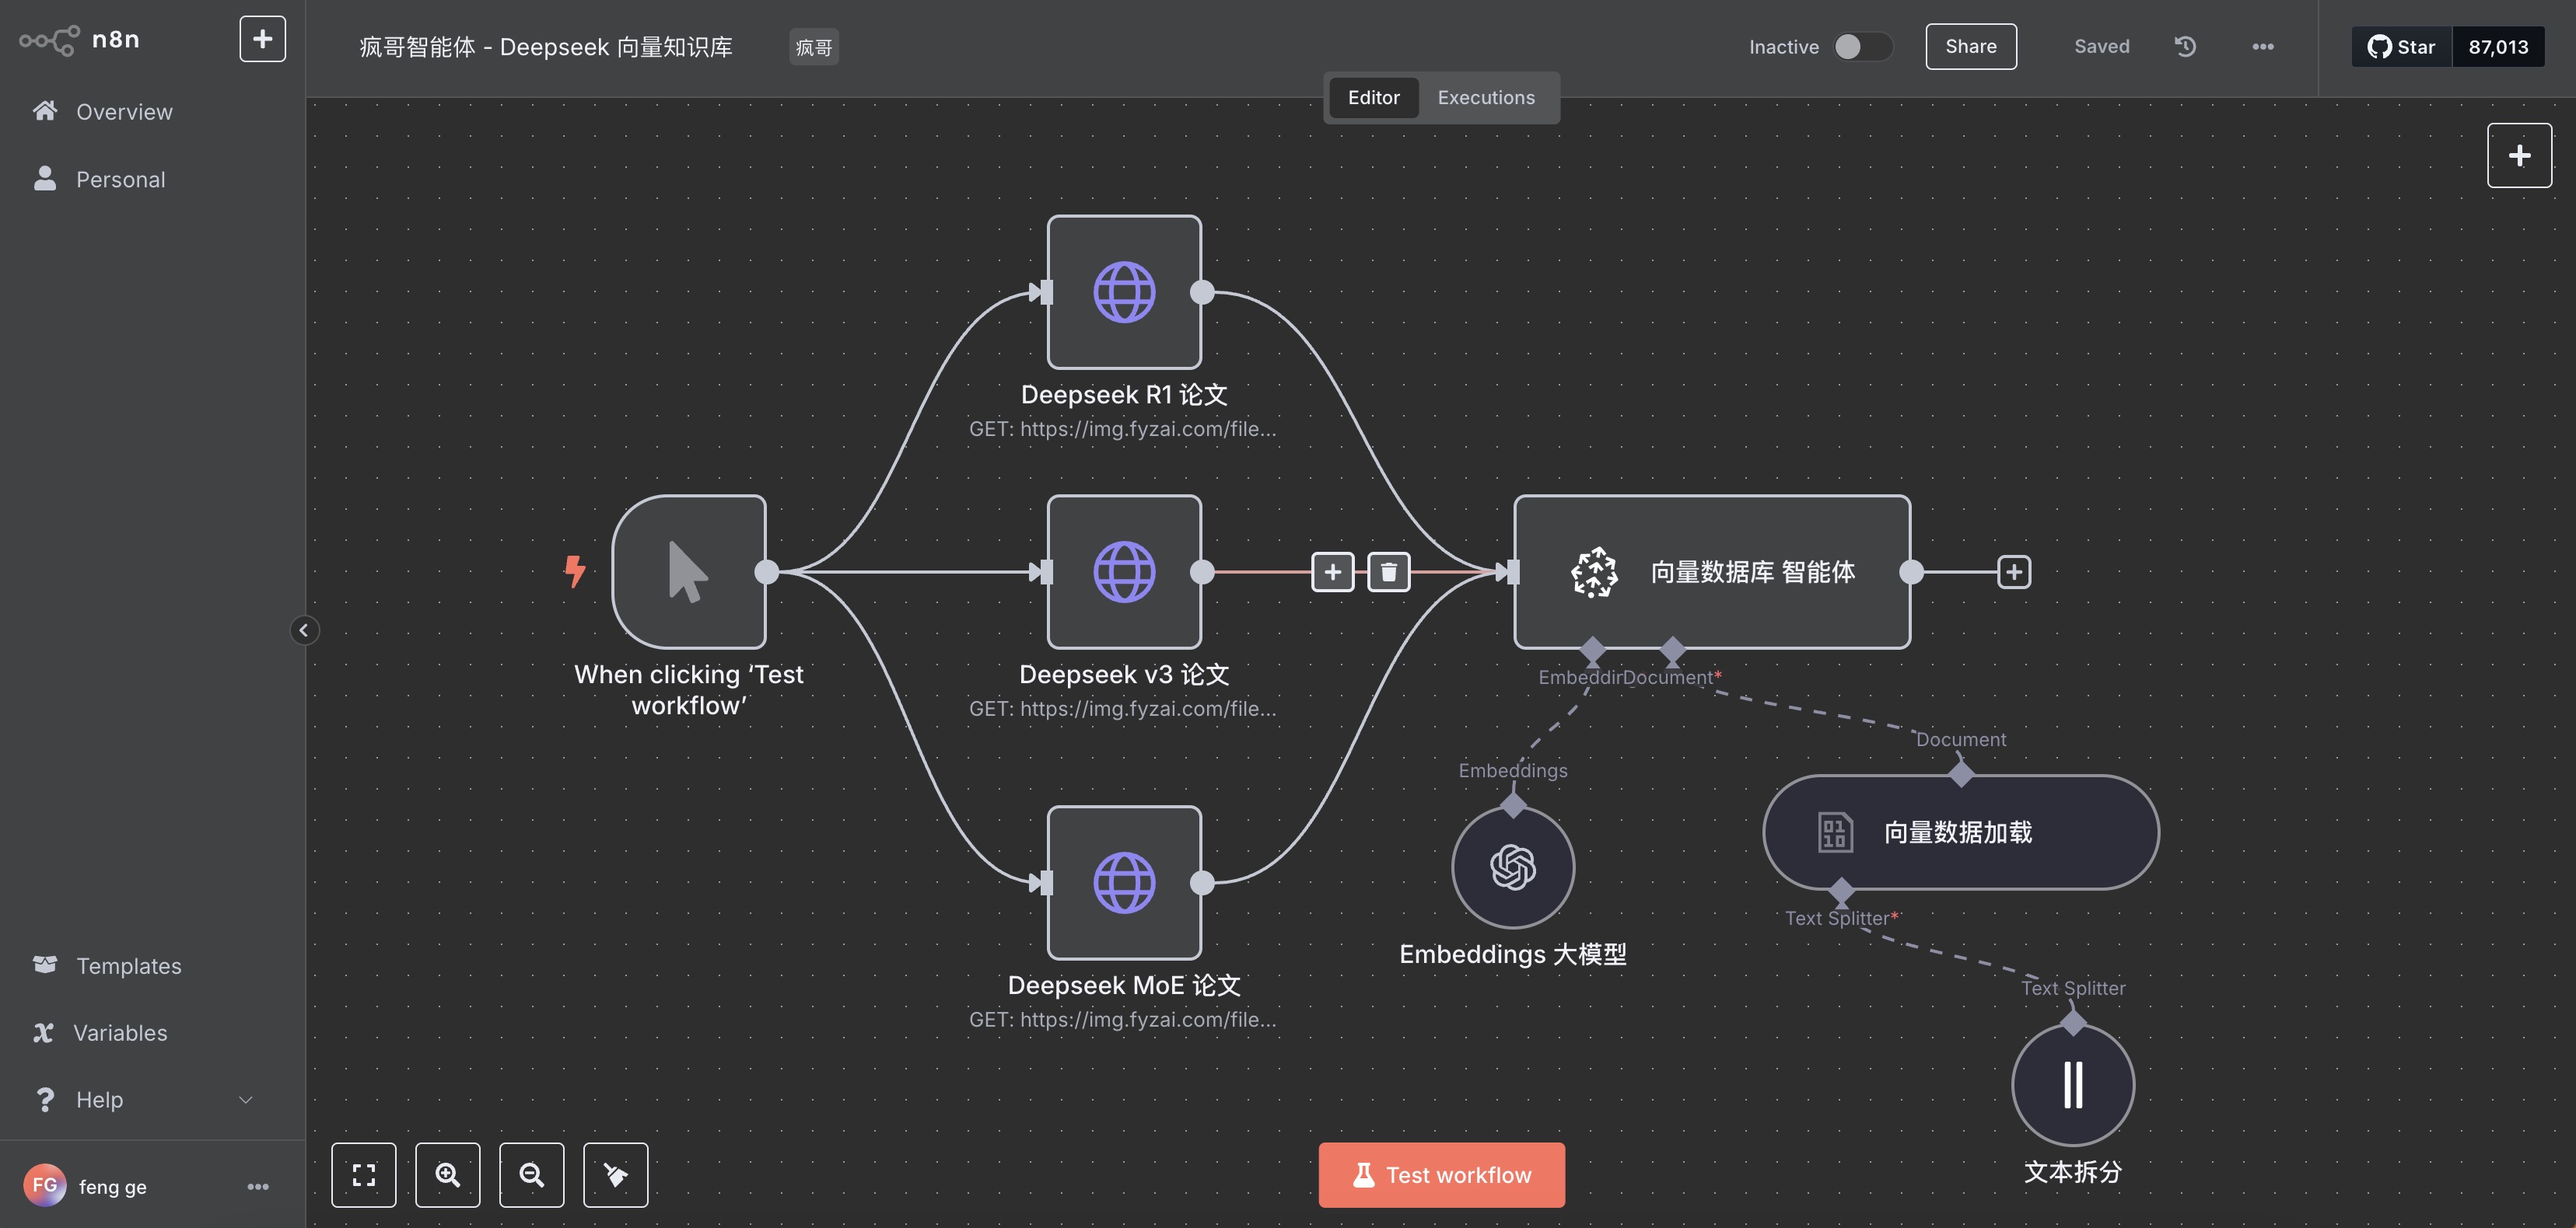Click the GitHub Star button
2576x1228 pixels.
coord(2402,47)
